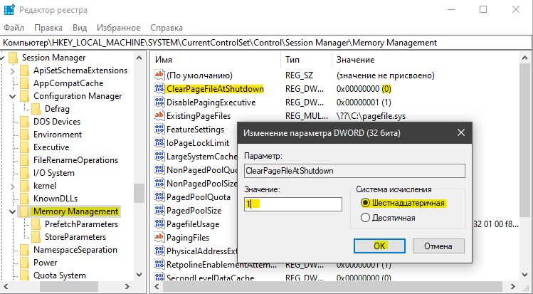Viewport: 533px width, 294px height.
Task: Close the DWORD edit dialog
Action: [461, 133]
